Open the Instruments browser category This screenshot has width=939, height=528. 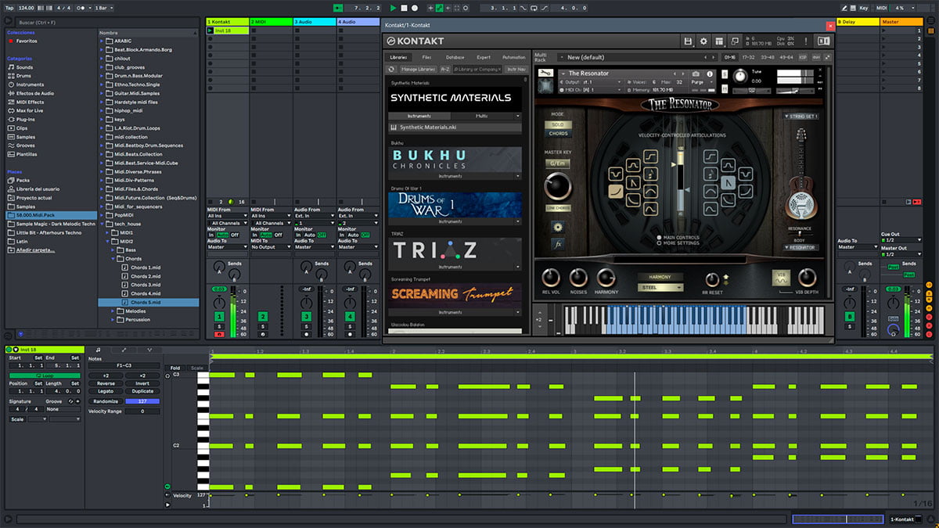(30, 84)
